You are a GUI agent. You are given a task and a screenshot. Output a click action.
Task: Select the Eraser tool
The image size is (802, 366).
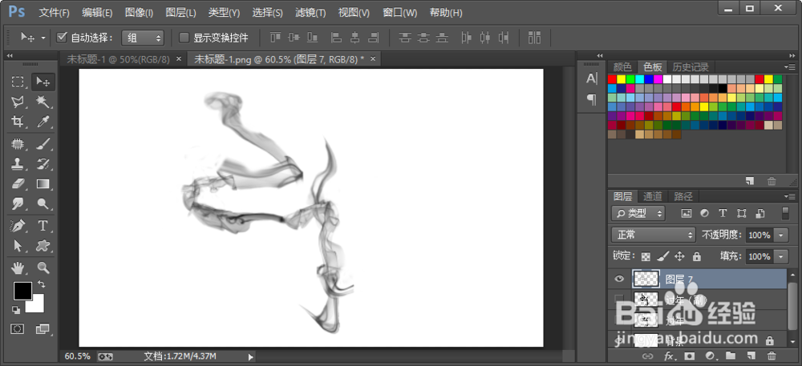coord(18,183)
